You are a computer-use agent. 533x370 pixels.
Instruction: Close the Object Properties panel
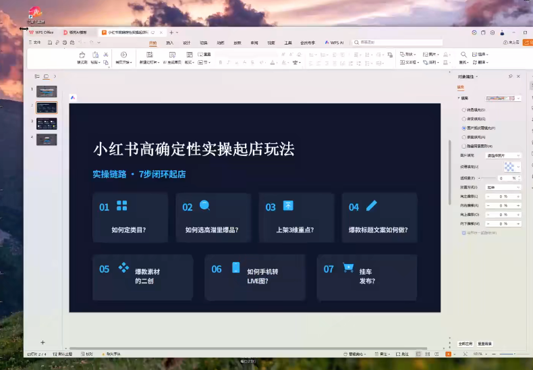(518, 76)
